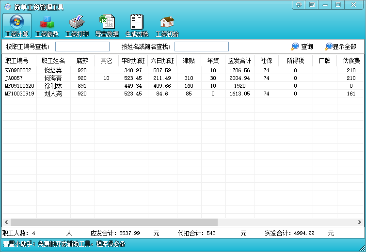The width and height of the screenshot is (366, 252).
Task: Click the 津贴 column header
Action: click(x=189, y=61)
